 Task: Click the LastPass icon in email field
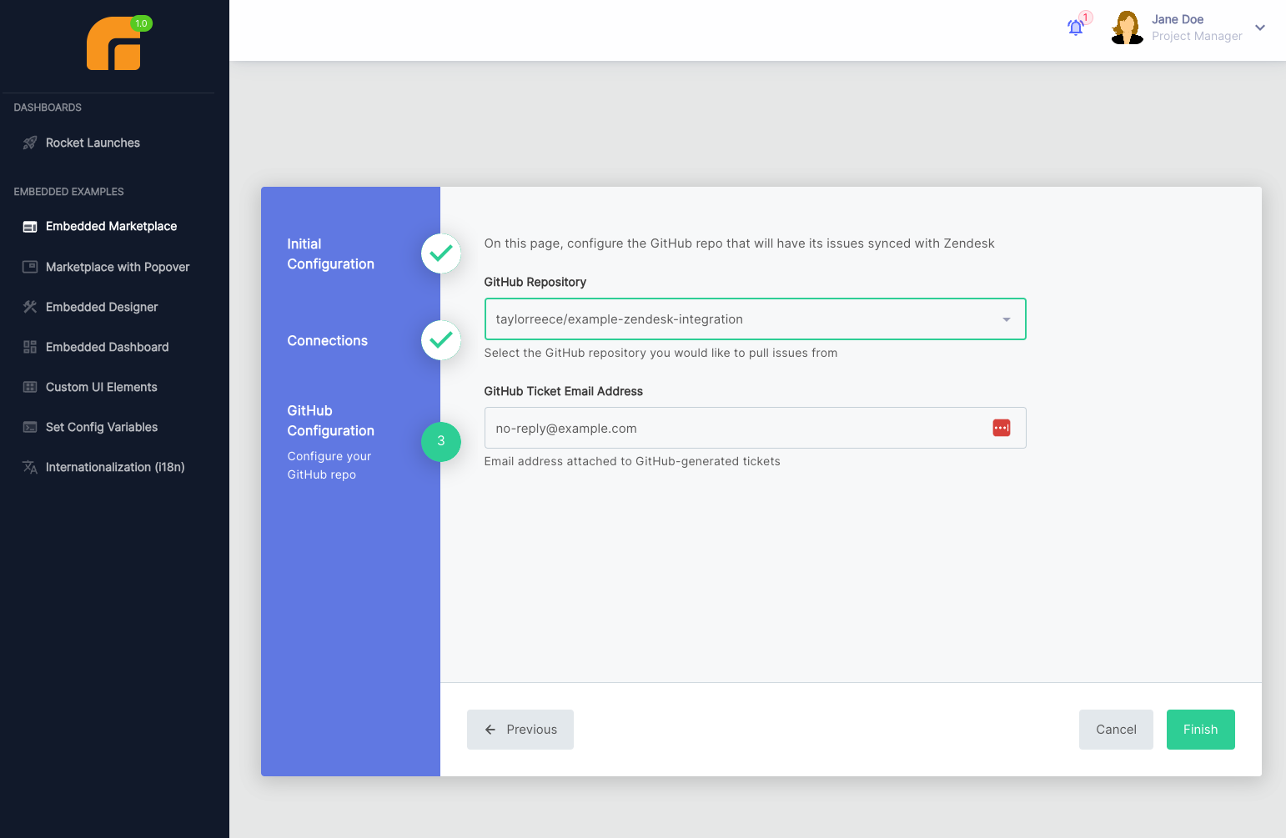click(x=1001, y=427)
